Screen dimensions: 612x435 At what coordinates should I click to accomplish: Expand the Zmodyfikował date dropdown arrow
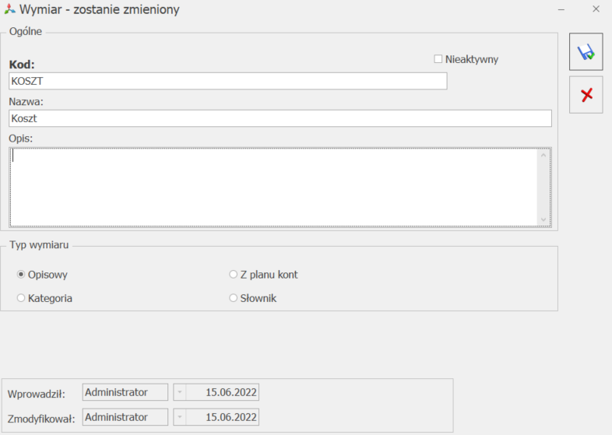click(179, 417)
